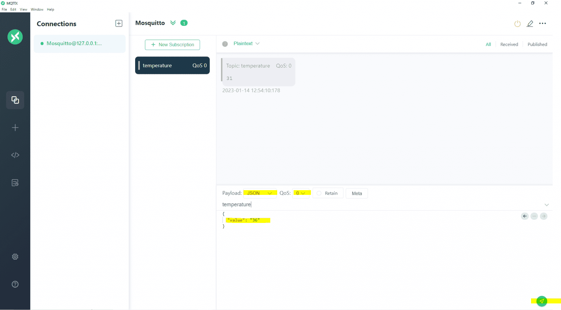Select the Mosquitto@127.0.0.1 connection
Image resolution: width=561 pixels, height=310 pixels.
tap(79, 43)
